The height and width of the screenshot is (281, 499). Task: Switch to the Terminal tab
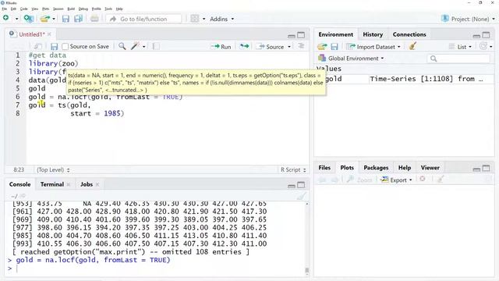point(52,184)
